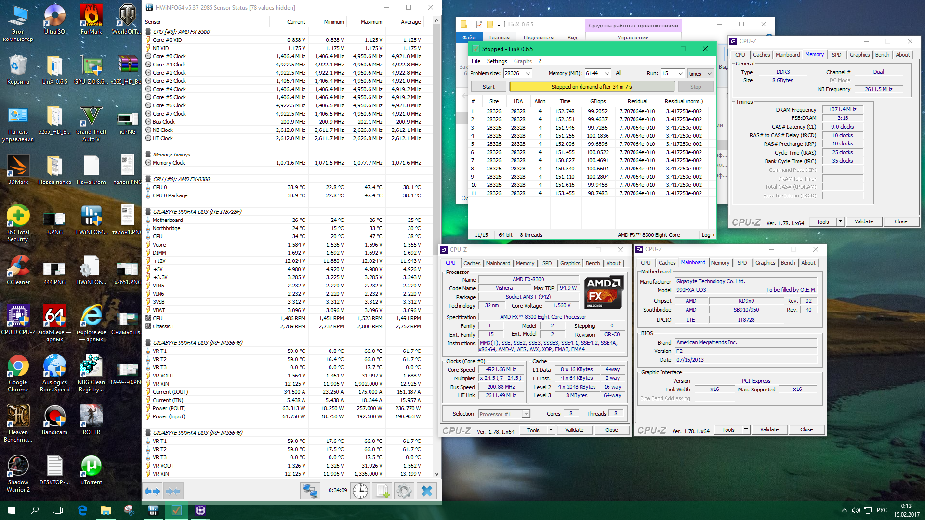Viewport: 925px width, 520px height.
Task: Click LinX Log link in status bar
Action: [708, 235]
